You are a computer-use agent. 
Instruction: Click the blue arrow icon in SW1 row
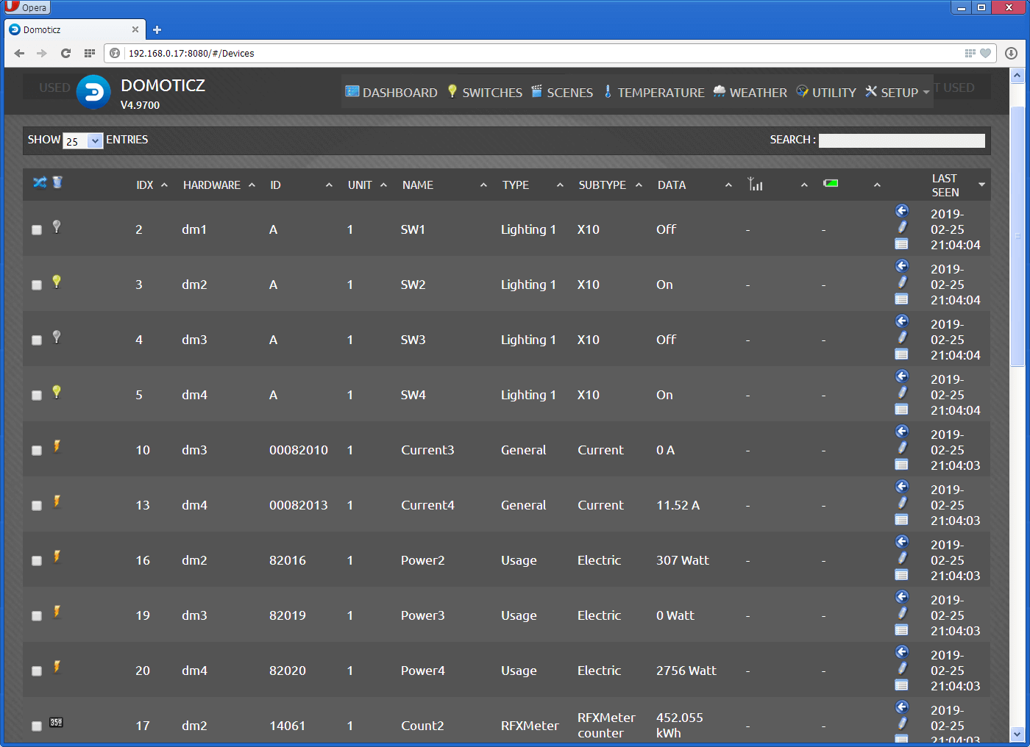902,211
